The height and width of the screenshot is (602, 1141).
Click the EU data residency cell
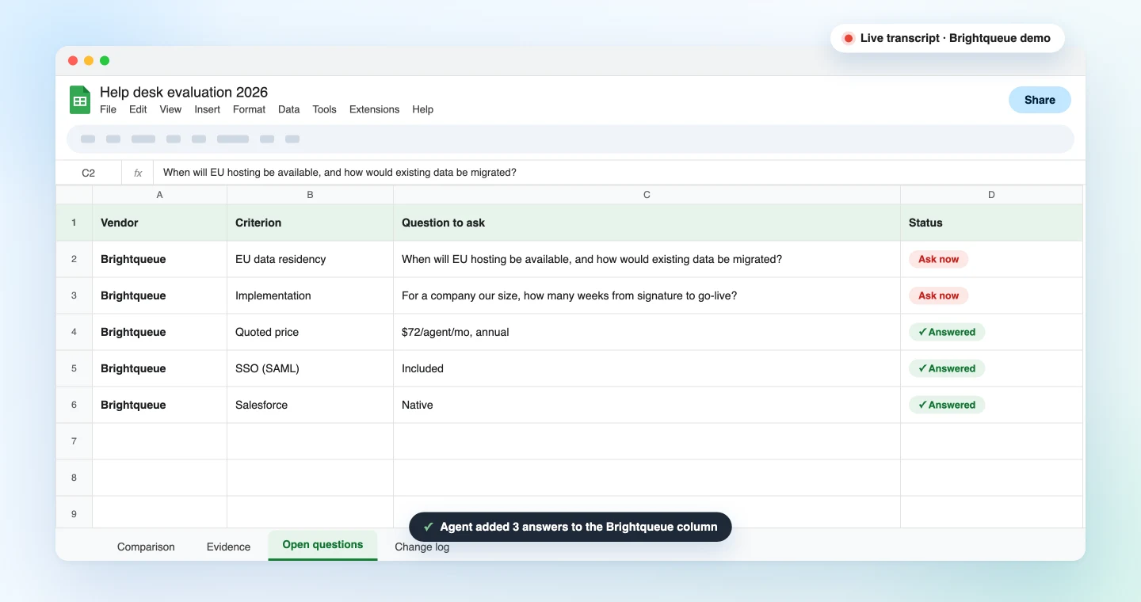click(310, 259)
